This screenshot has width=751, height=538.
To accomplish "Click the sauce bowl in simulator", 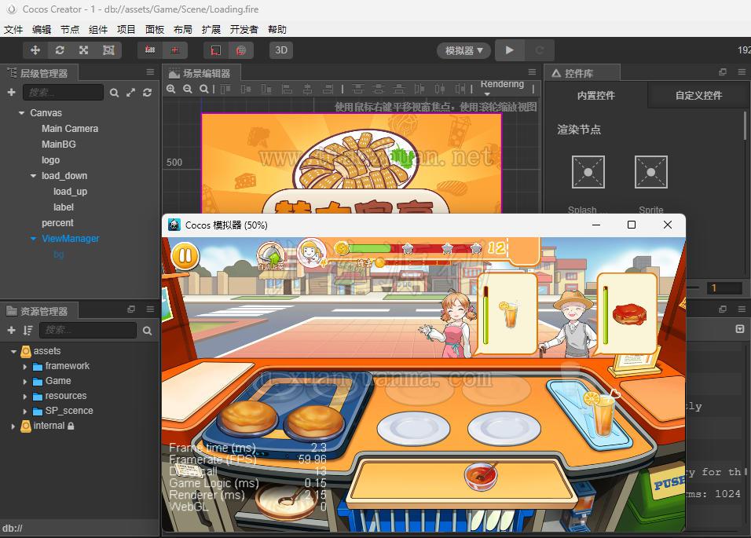I will (481, 475).
